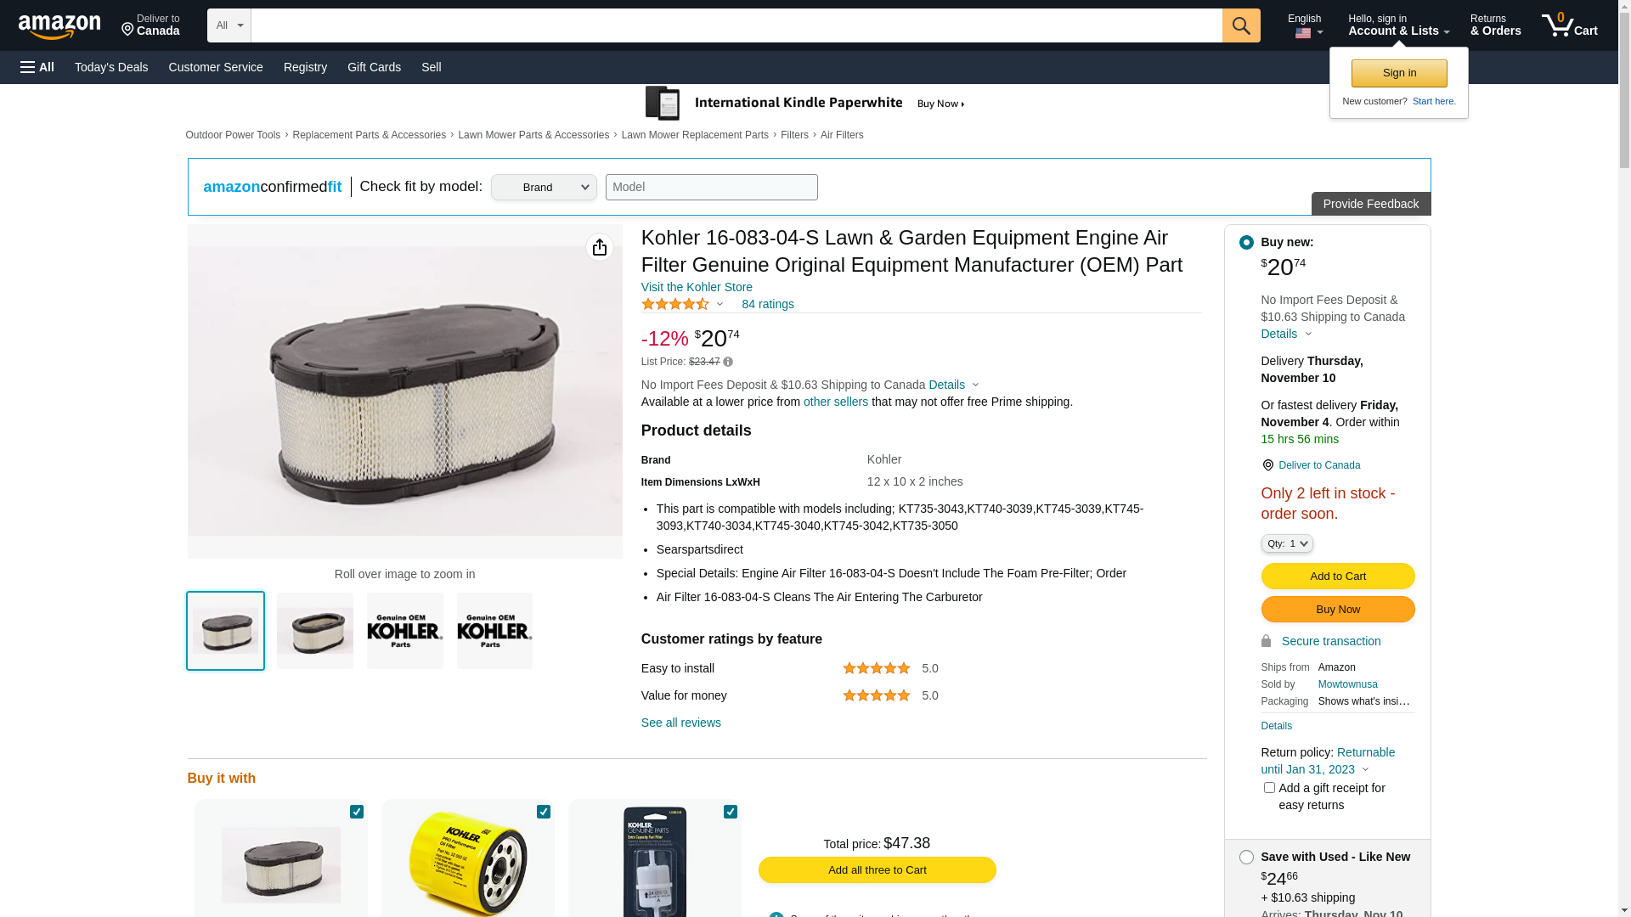The height and width of the screenshot is (917, 1631).
Task: Click the star rating icon
Action: point(675,304)
